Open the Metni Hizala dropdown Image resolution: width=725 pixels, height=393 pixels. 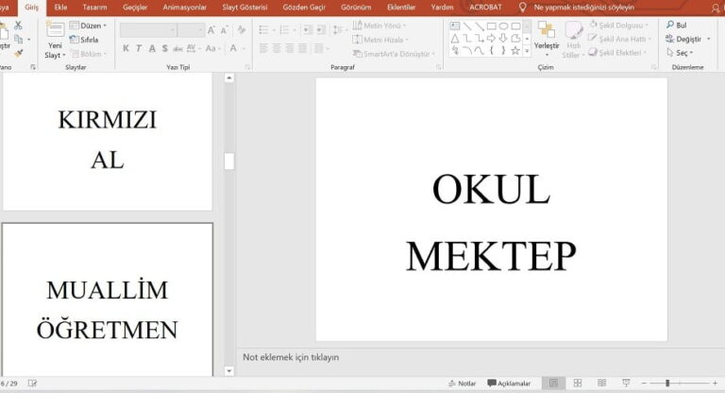[380, 40]
